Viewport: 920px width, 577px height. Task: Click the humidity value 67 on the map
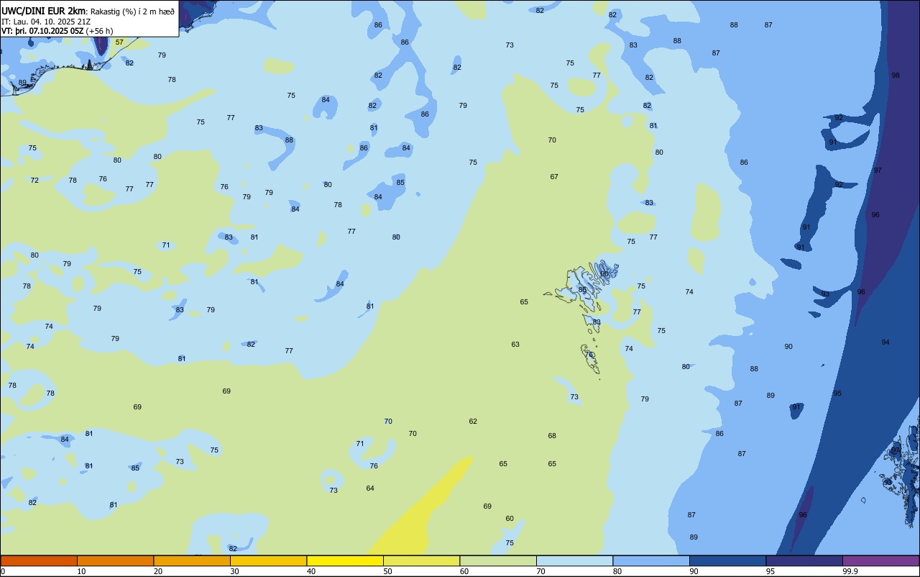(554, 177)
